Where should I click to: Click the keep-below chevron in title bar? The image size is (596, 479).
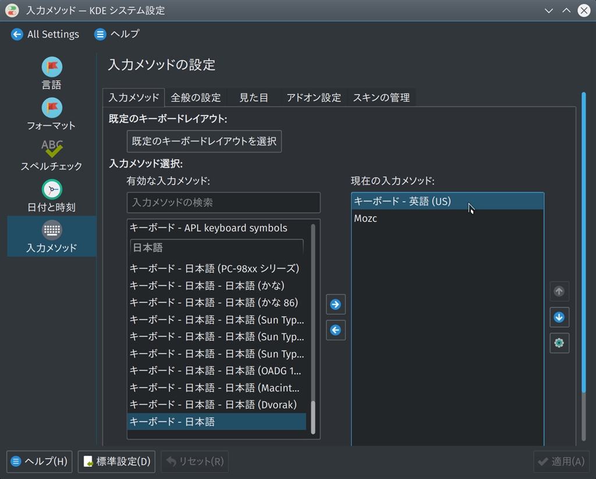[548, 10]
